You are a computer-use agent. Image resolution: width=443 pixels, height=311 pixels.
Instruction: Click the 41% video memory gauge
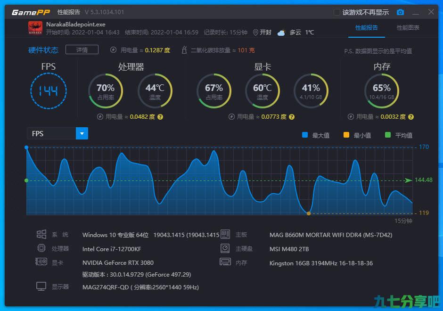(x=311, y=91)
